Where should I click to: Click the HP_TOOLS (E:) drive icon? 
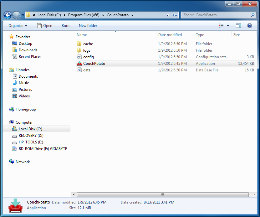tap(15, 143)
